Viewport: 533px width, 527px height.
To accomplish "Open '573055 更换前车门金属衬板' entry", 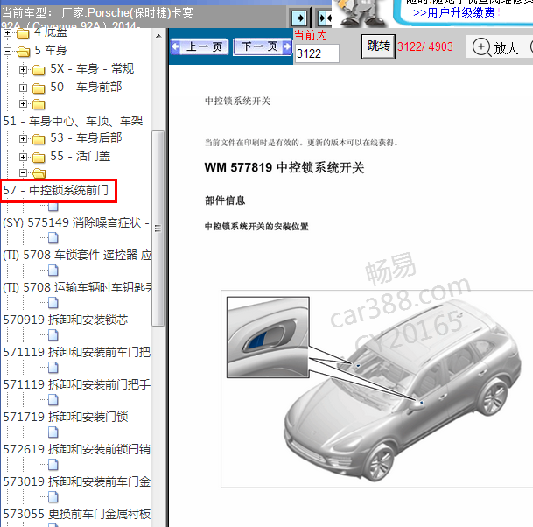I will [x=76, y=514].
